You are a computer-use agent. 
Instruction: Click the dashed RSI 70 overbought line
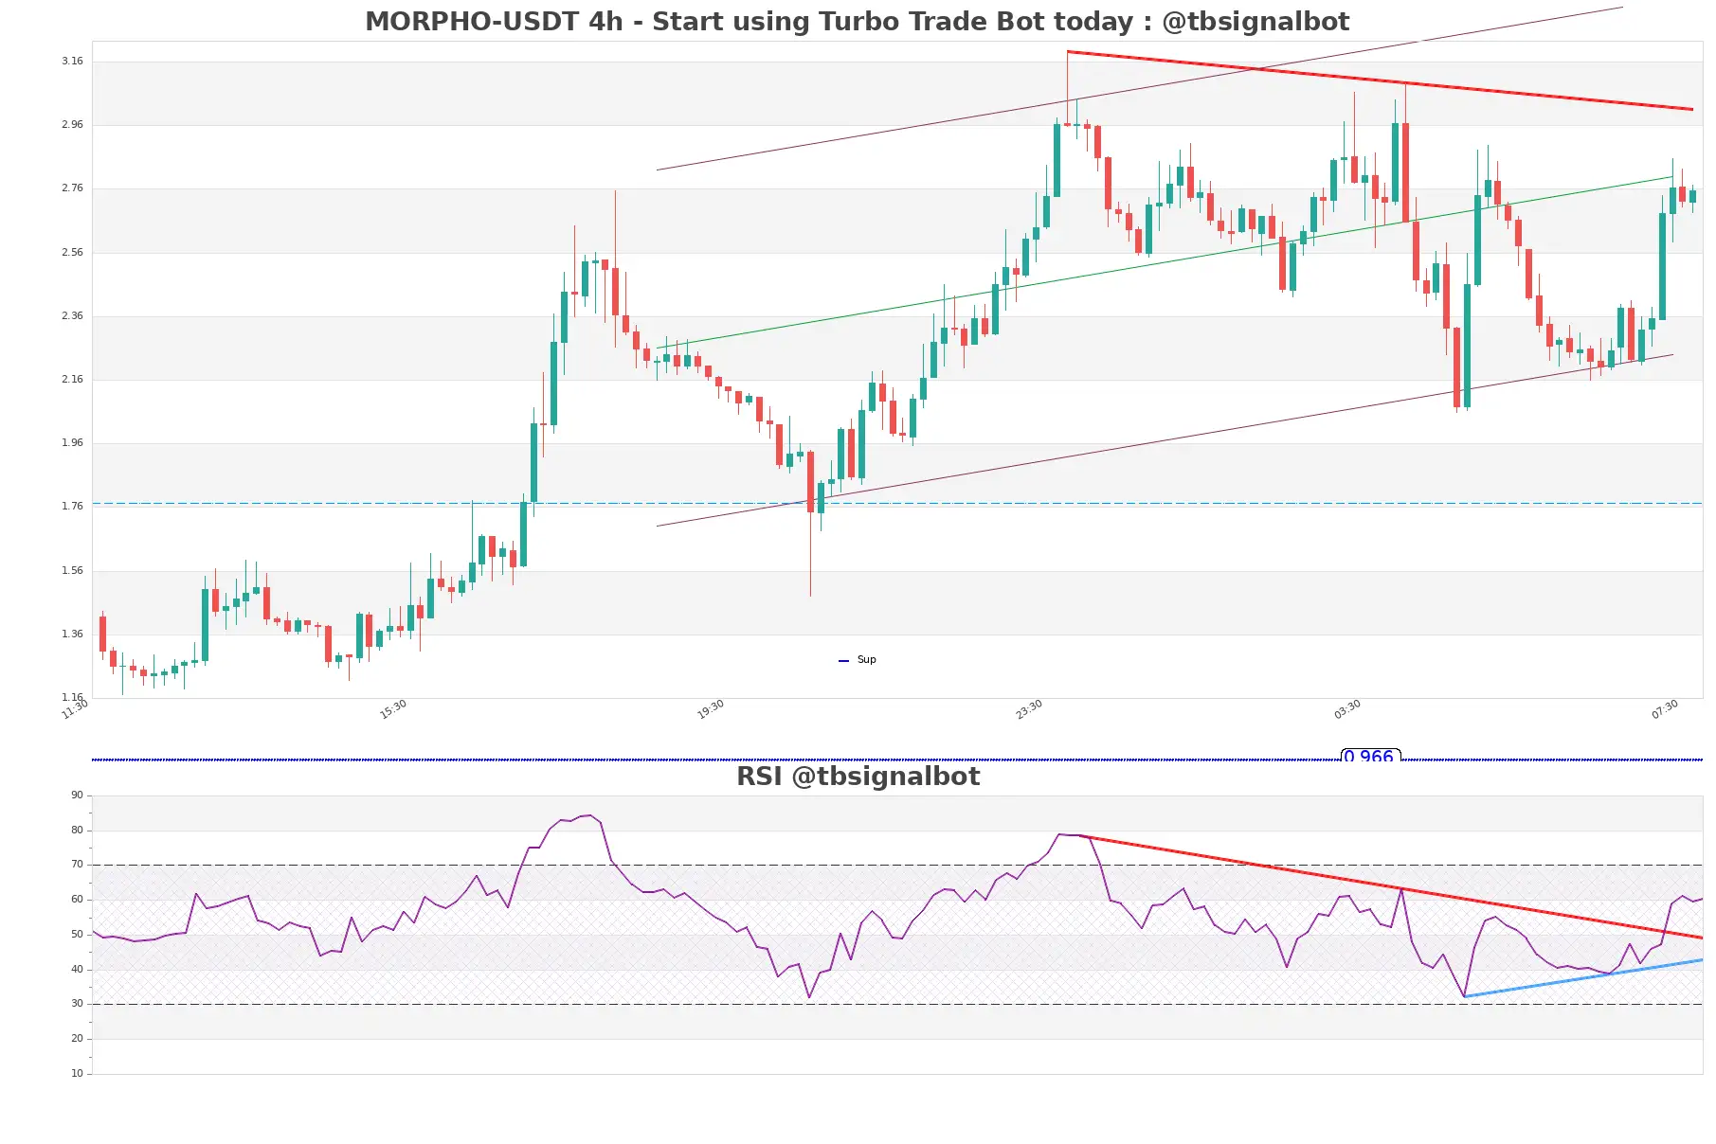897,865
